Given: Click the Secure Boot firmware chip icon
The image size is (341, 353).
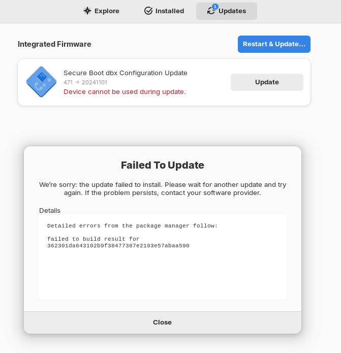Looking at the screenshot, I should point(41,82).
